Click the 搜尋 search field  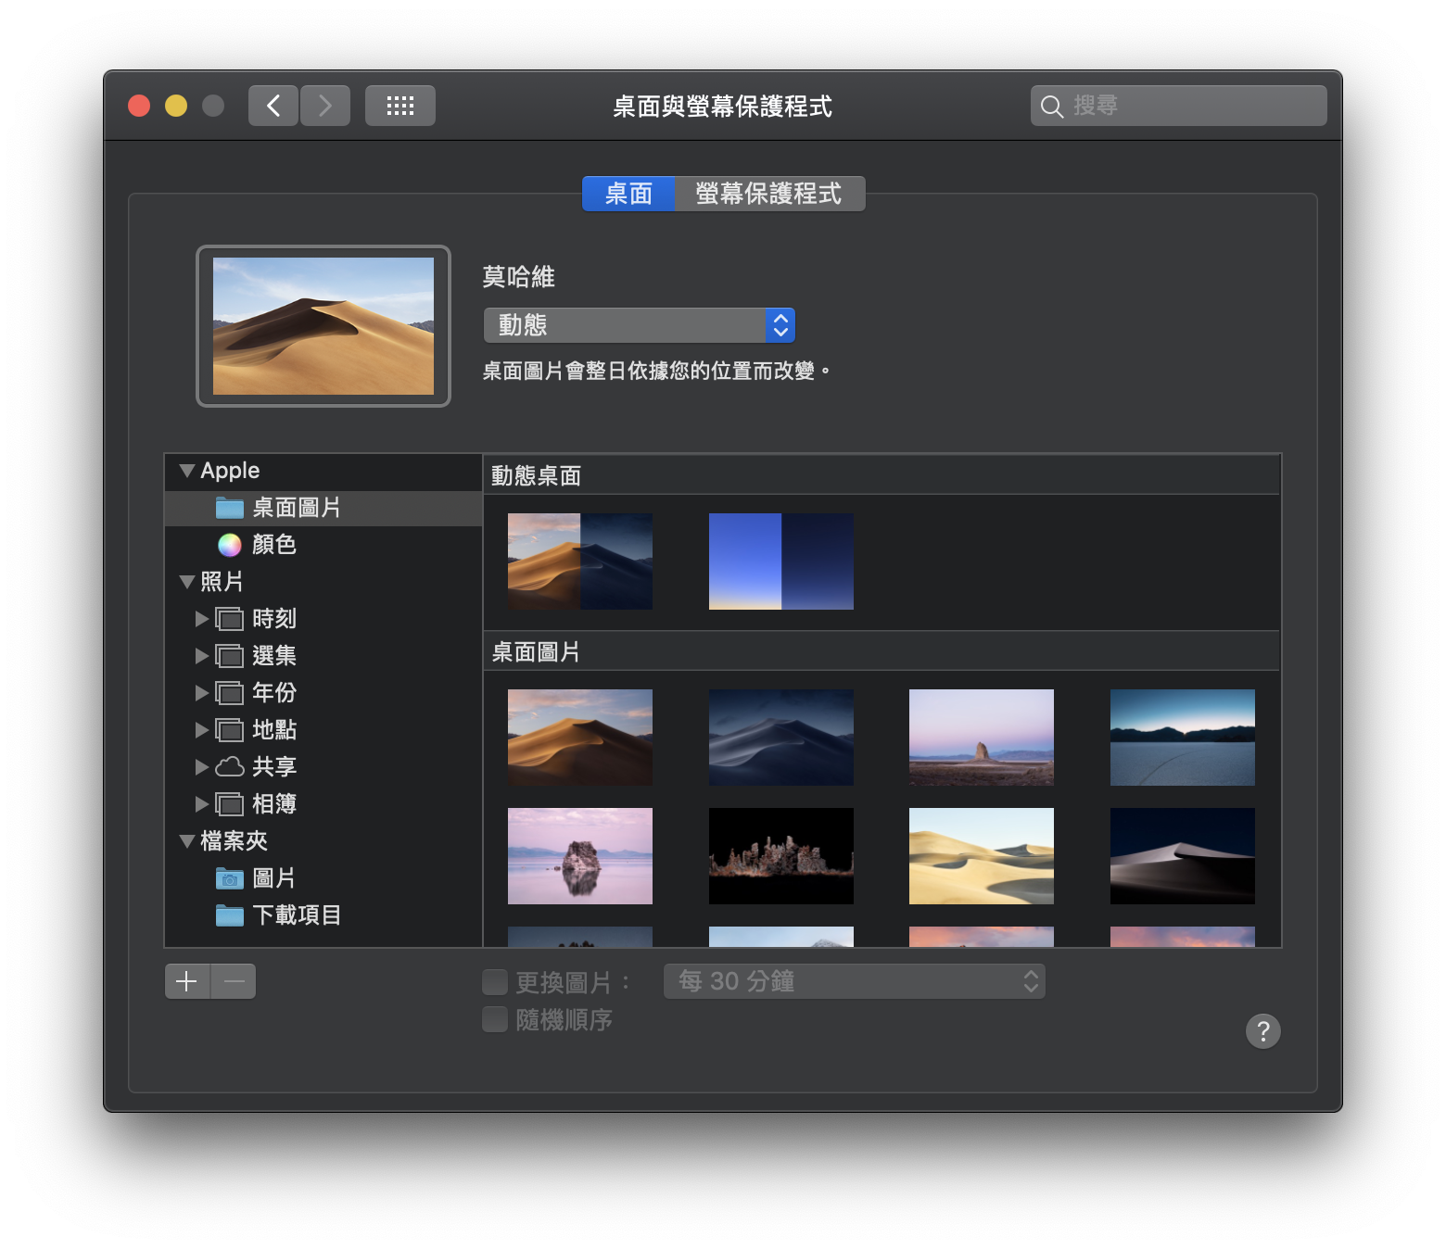point(1179,106)
